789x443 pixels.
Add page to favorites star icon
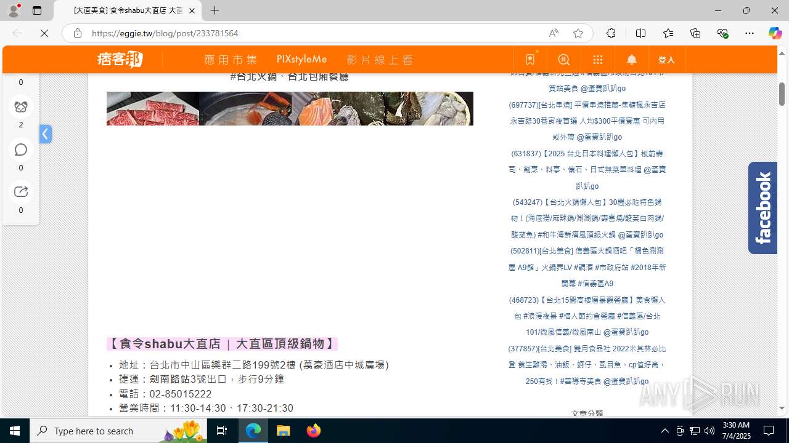pyautogui.click(x=578, y=33)
